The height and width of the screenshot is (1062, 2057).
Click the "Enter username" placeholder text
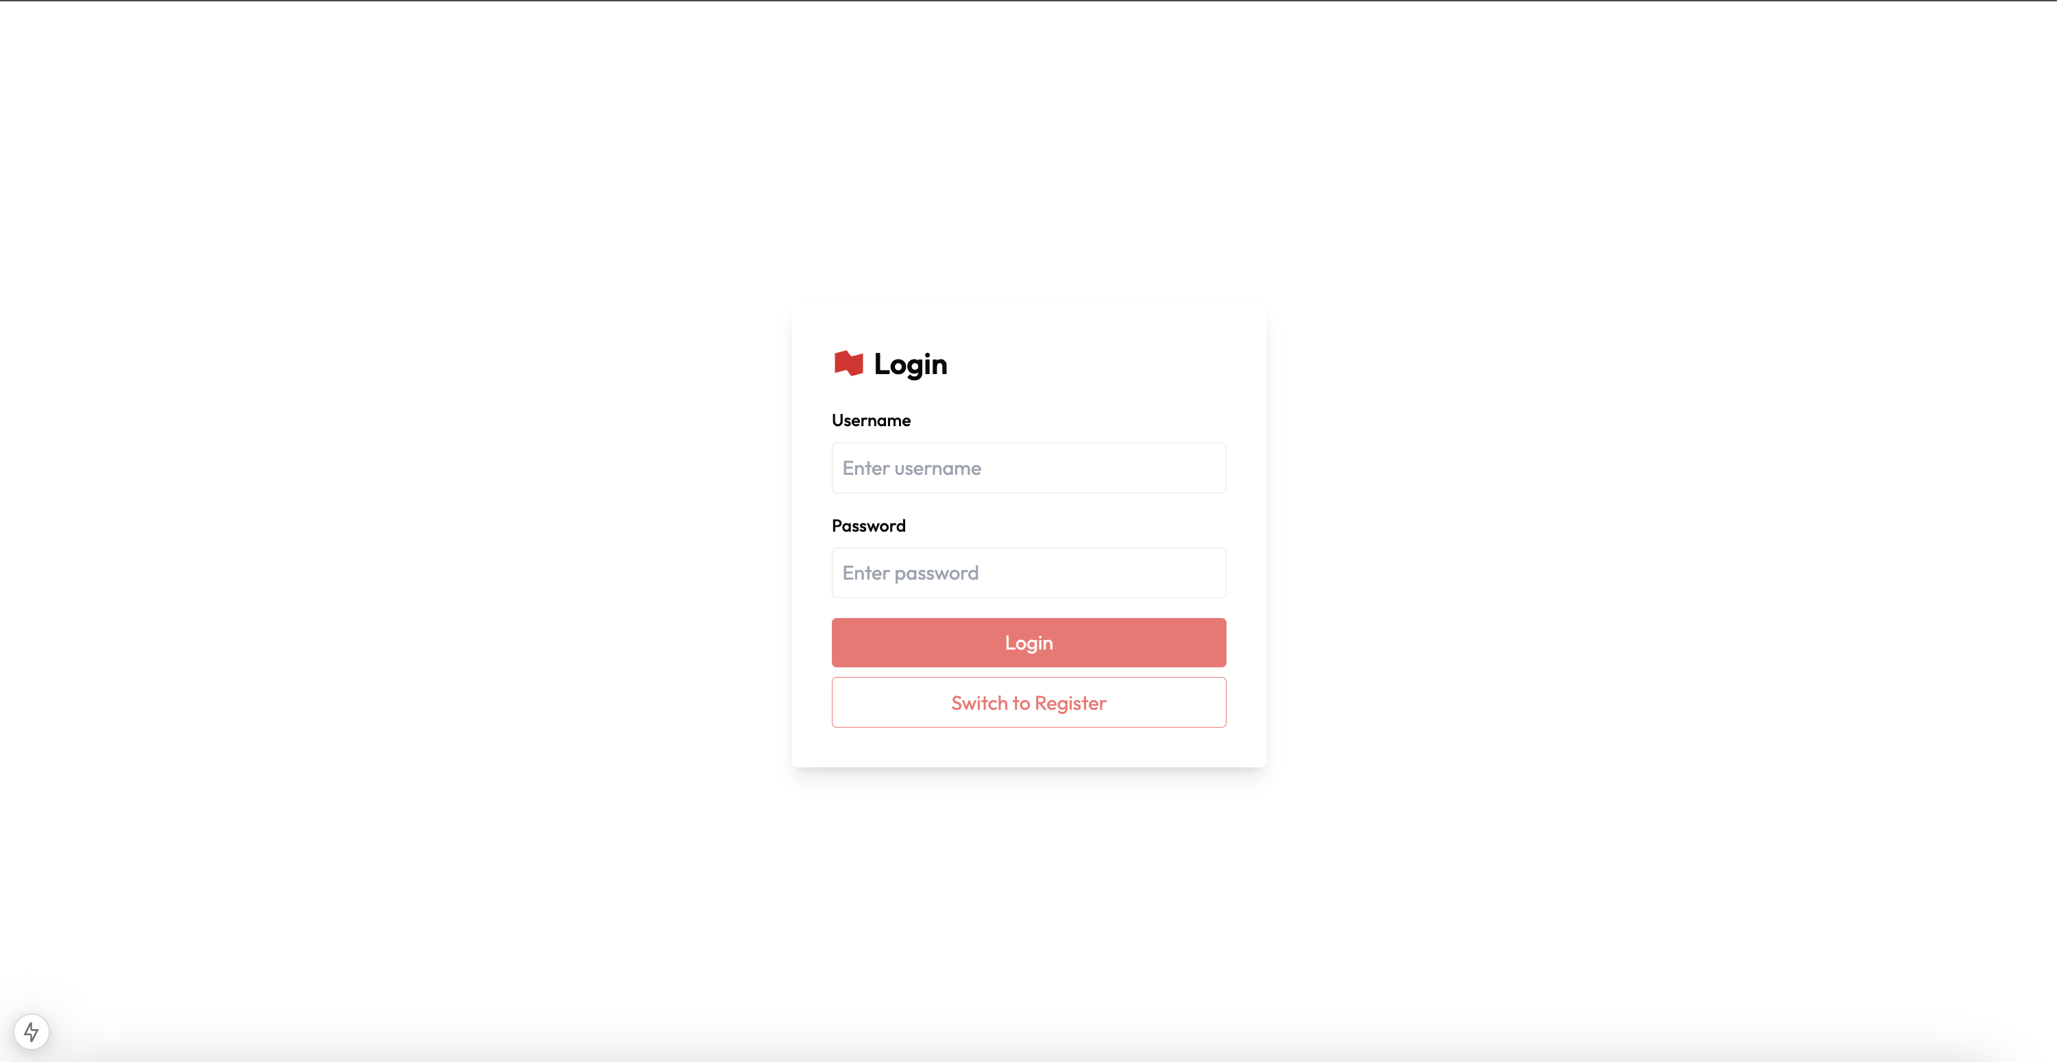tap(911, 468)
